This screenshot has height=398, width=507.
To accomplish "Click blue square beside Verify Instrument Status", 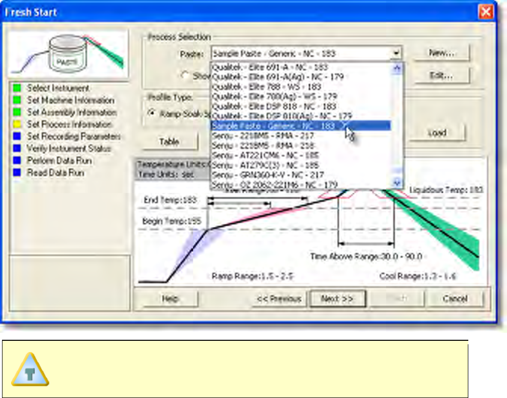I will 17,148.
